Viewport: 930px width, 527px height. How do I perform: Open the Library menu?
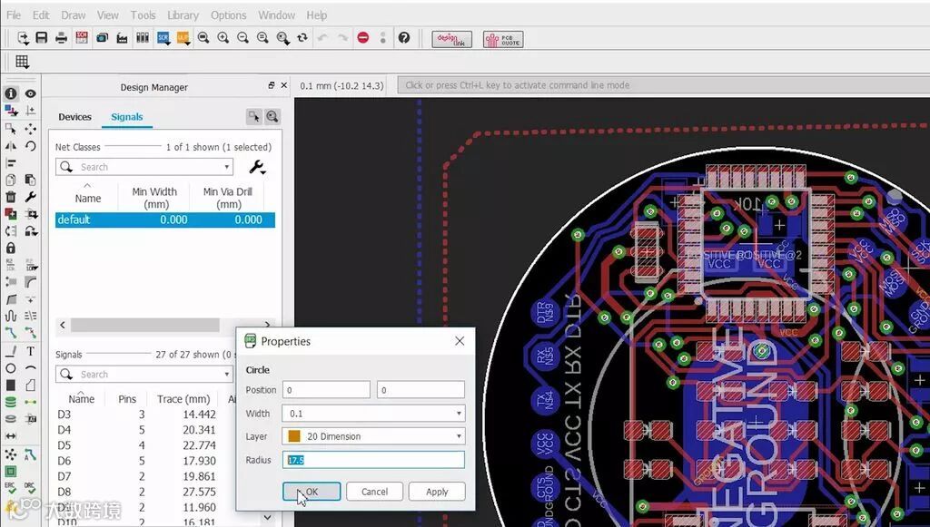click(183, 15)
